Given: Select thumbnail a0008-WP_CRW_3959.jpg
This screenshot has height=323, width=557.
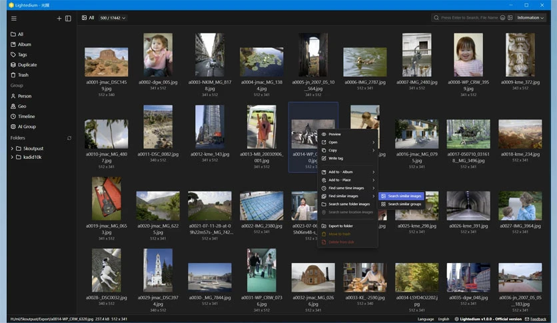Looking at the screenshot, I should click(x=468, y=55).
